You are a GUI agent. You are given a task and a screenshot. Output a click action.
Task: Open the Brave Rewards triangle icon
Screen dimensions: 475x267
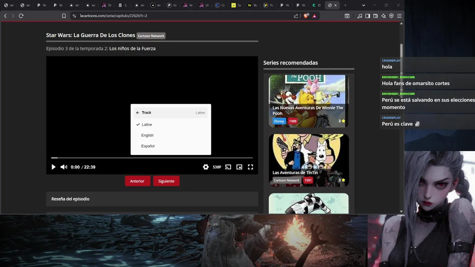coord(314,16)
